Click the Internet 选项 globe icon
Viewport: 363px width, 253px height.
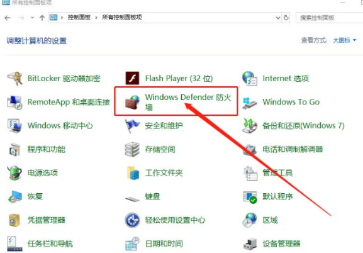pos(250,78)
